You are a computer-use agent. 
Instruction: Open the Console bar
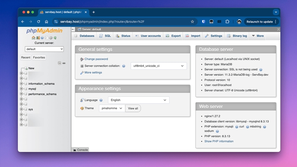80,150
